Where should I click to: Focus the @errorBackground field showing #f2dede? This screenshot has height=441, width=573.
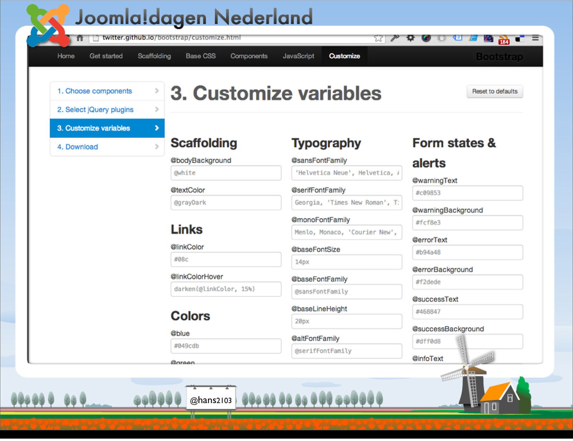click(468, 282)
